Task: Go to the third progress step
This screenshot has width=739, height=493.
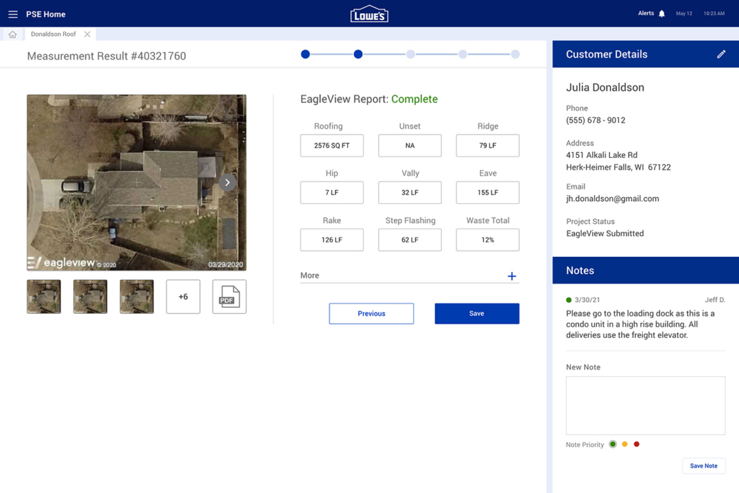Action: 411,55
